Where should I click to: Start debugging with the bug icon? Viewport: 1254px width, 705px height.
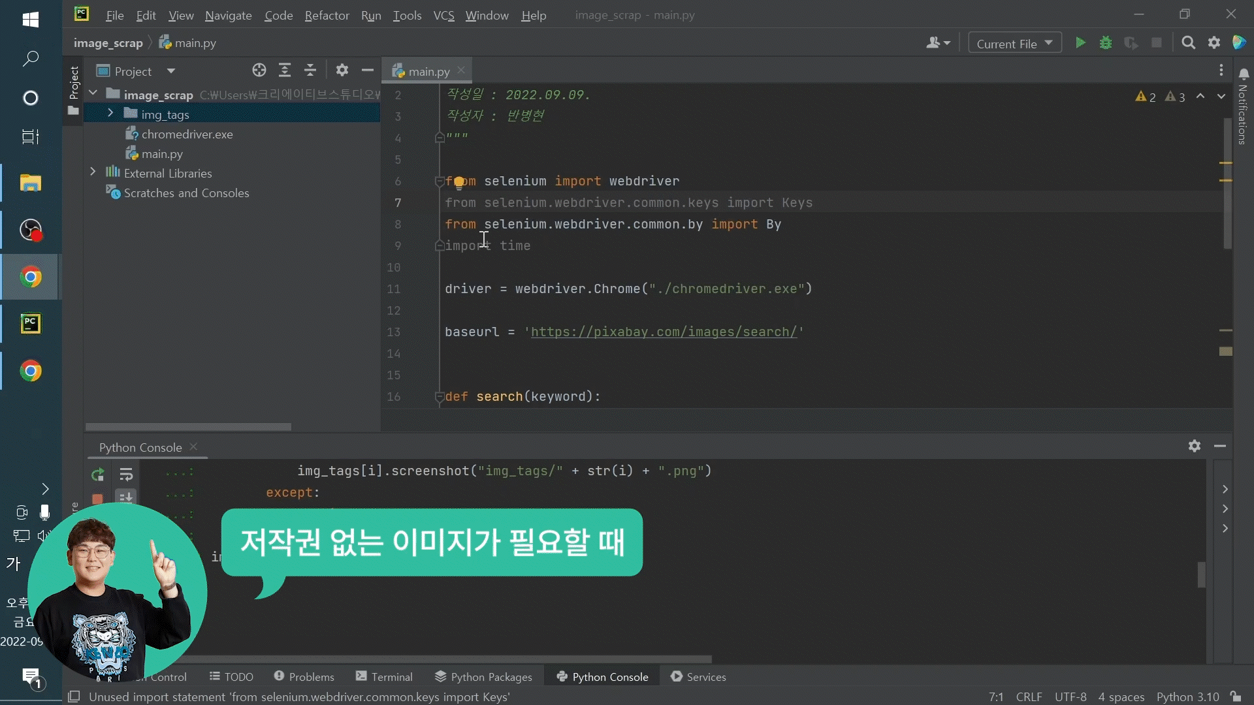[1106, 43]
